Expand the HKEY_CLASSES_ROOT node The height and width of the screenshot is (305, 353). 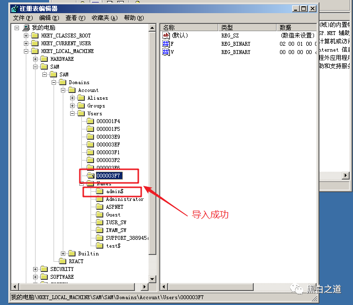tap(26, 36)
